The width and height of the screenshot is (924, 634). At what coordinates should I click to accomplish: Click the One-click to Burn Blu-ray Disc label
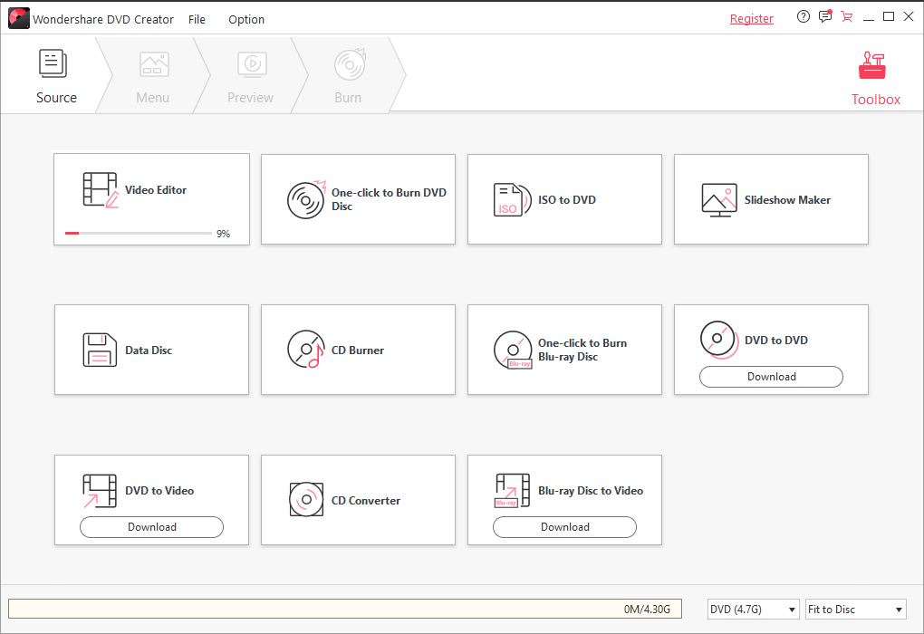click(x=582, y=350)
